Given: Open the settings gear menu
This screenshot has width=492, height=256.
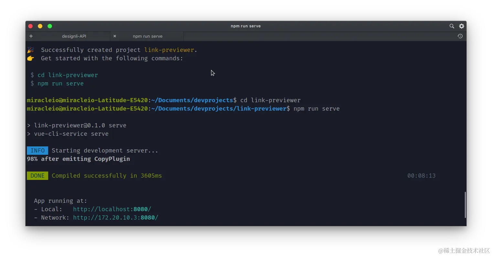Looking at the screenshot, I should tap(462, 26).
